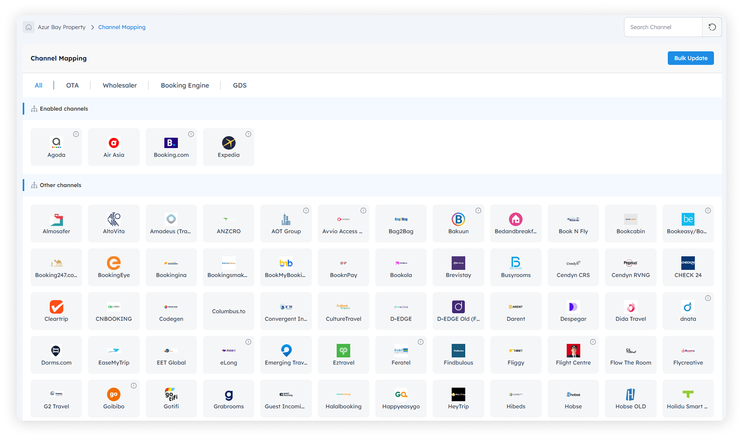Open the Cendyn RVNG channel card
The image size is (743, 439).
click(x=631, y=267)
